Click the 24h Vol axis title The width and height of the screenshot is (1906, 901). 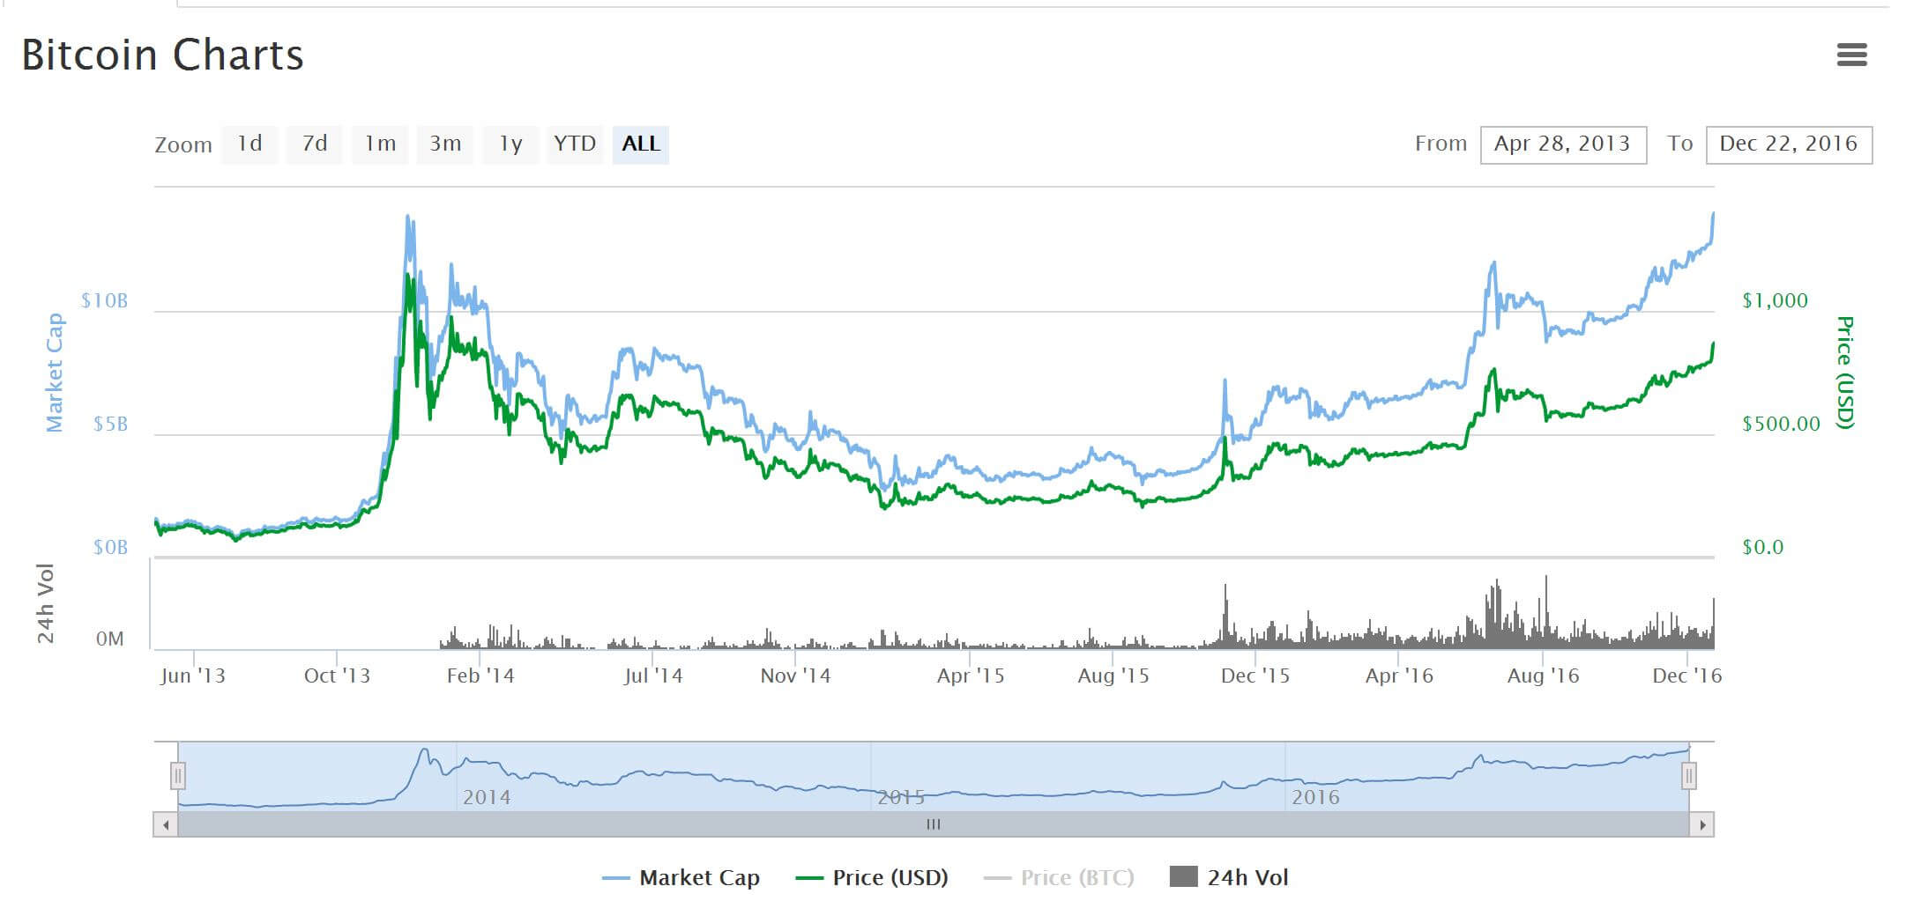[45, 603]
